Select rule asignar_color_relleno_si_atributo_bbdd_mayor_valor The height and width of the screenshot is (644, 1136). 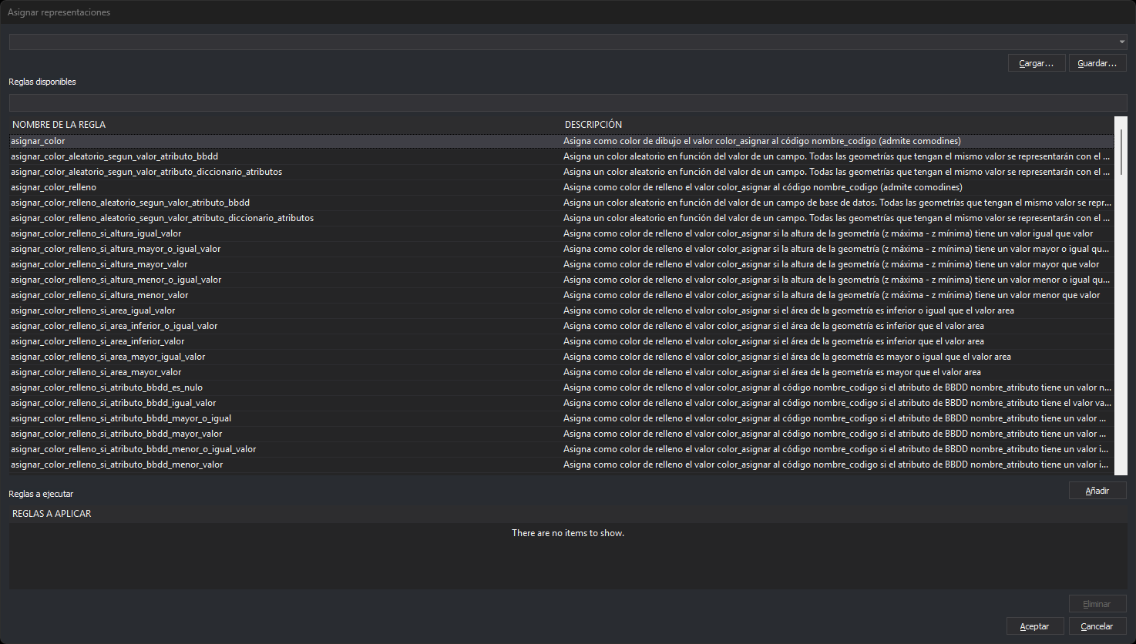click(x=562, y=434)
